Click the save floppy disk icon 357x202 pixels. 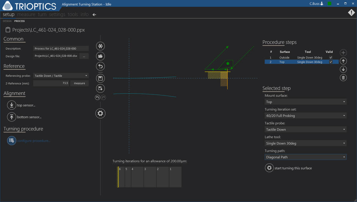pos(100,78)
